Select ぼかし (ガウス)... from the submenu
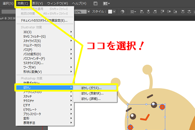The image size is (195, 130). [x=91, y=87]
